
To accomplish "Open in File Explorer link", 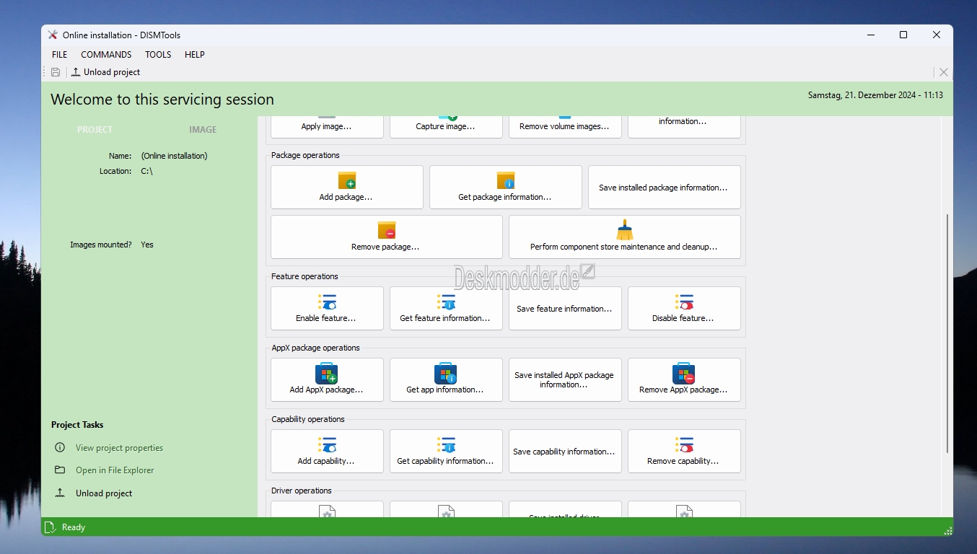I will click(115, 470).
